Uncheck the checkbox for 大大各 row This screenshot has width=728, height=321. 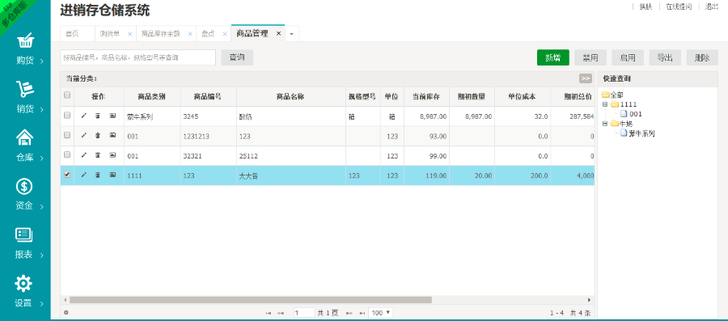pos(67,175)
